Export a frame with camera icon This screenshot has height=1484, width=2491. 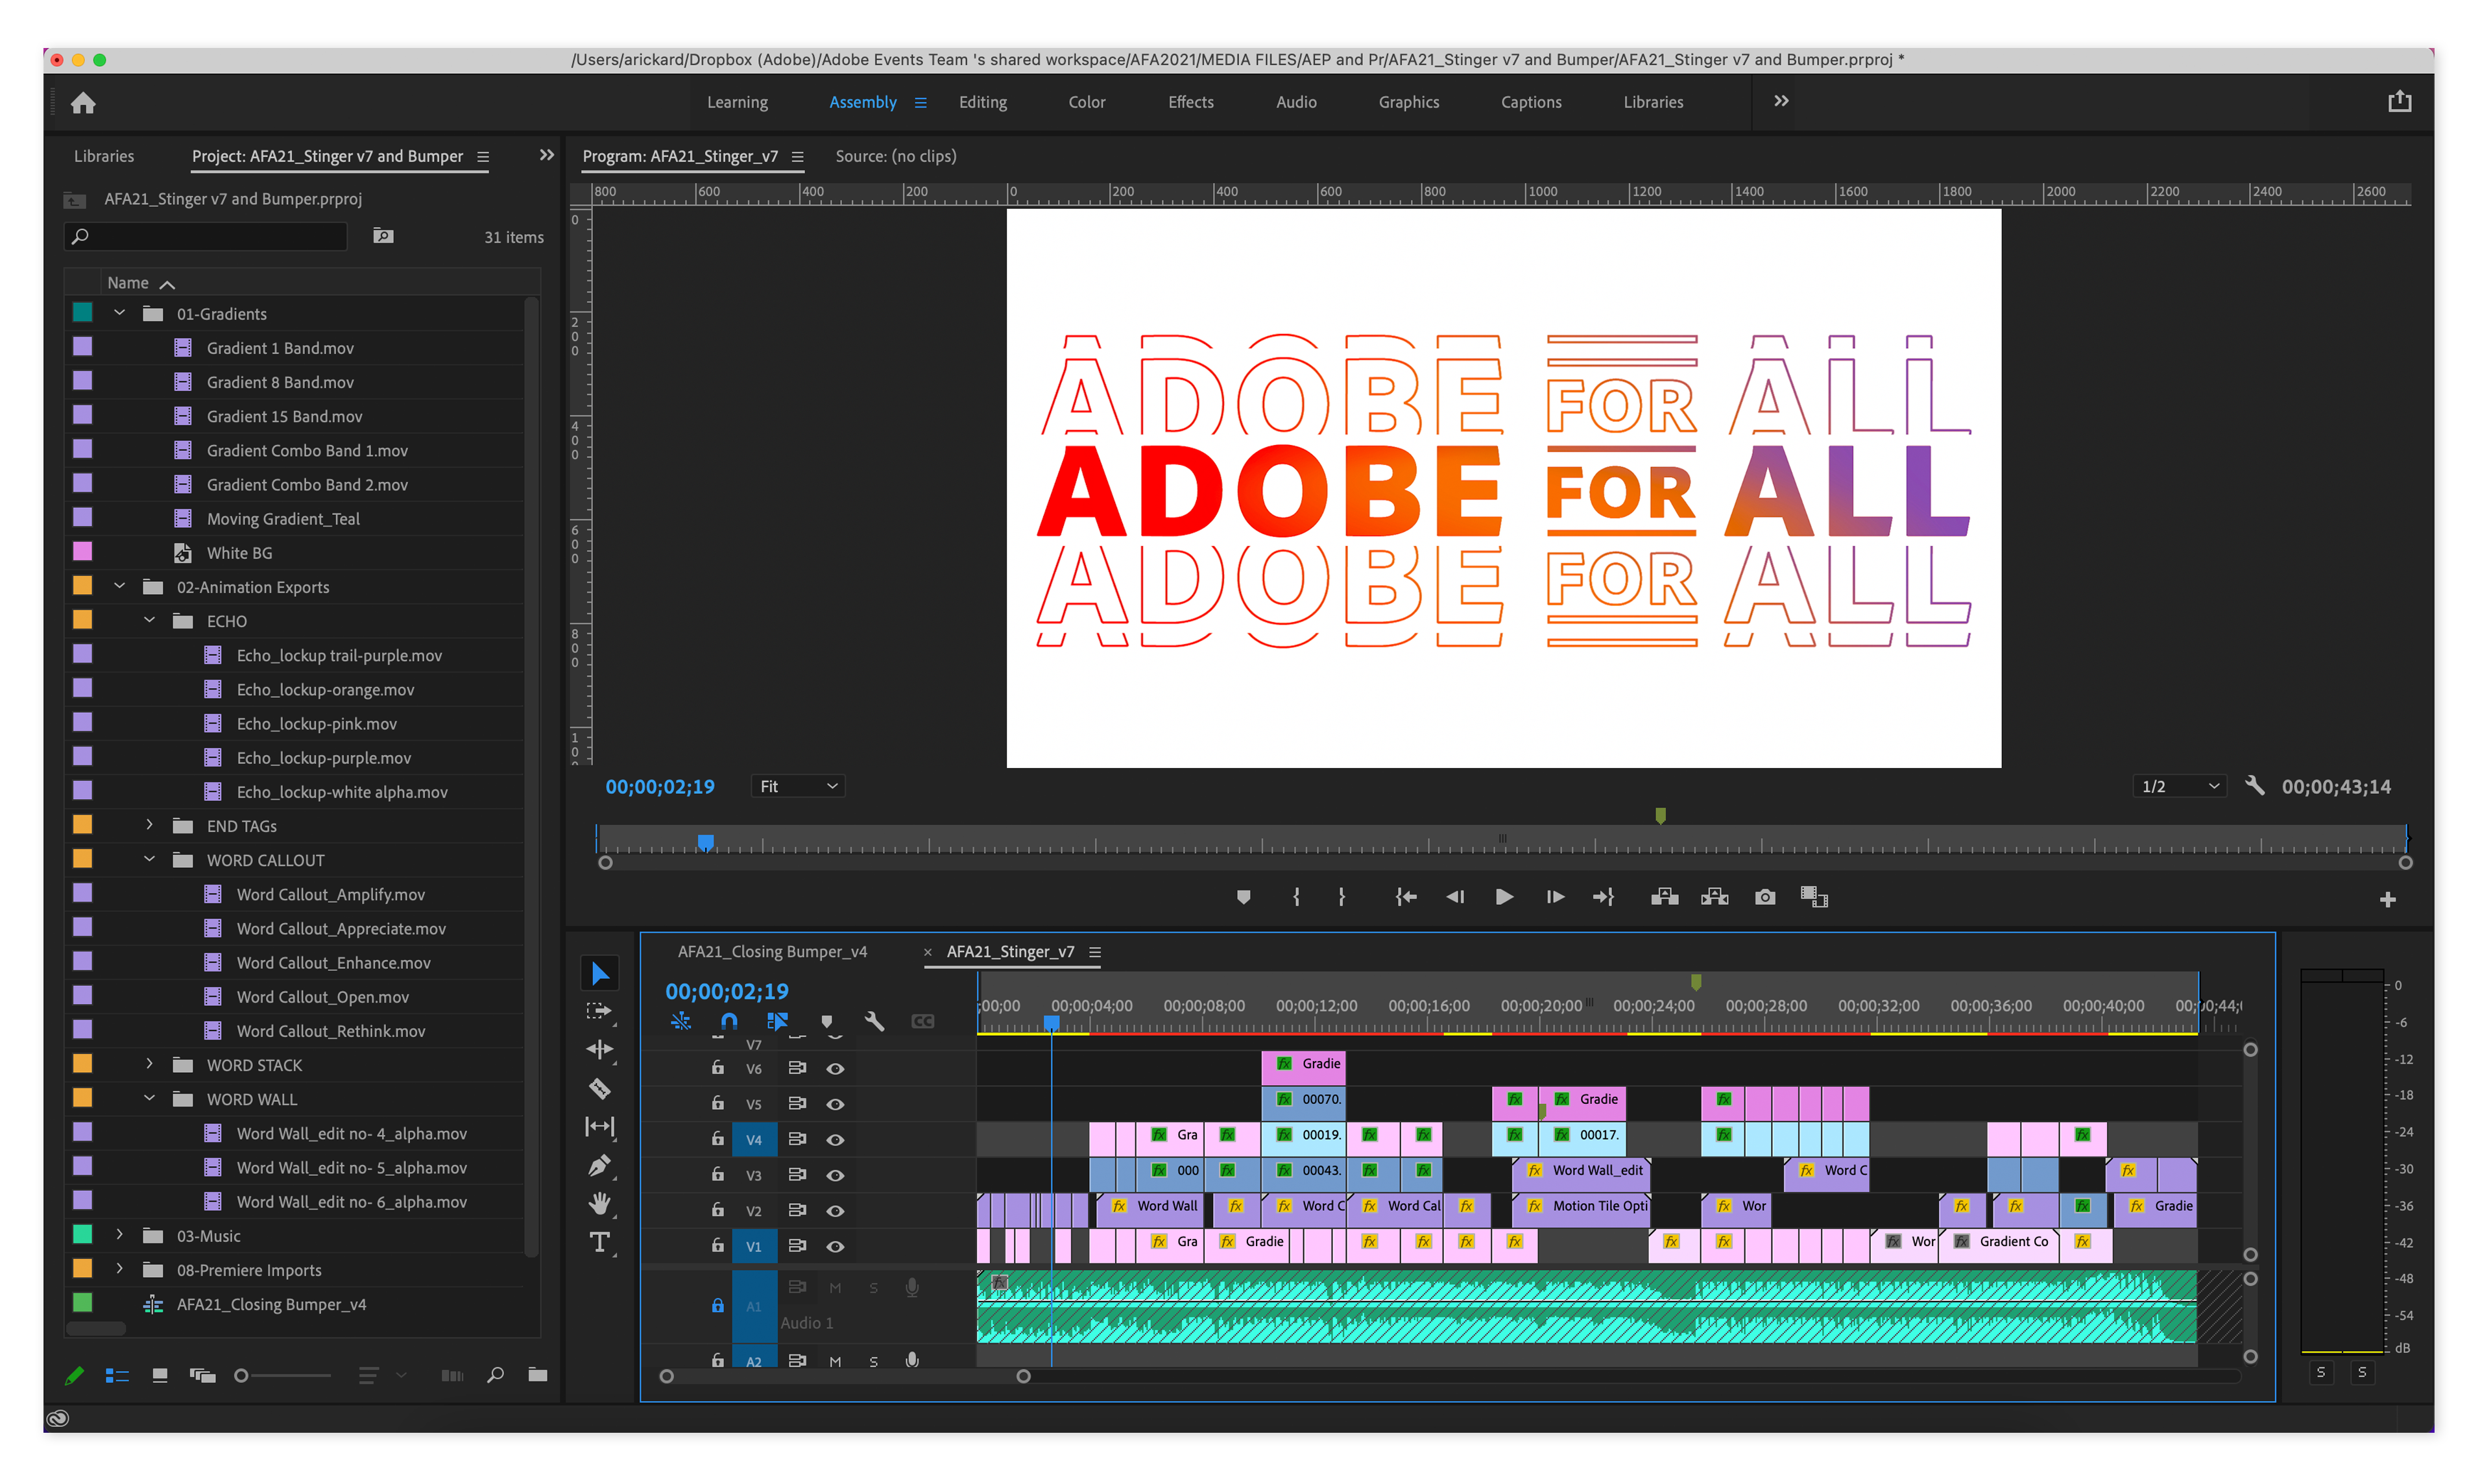(x=1766, y=898)
